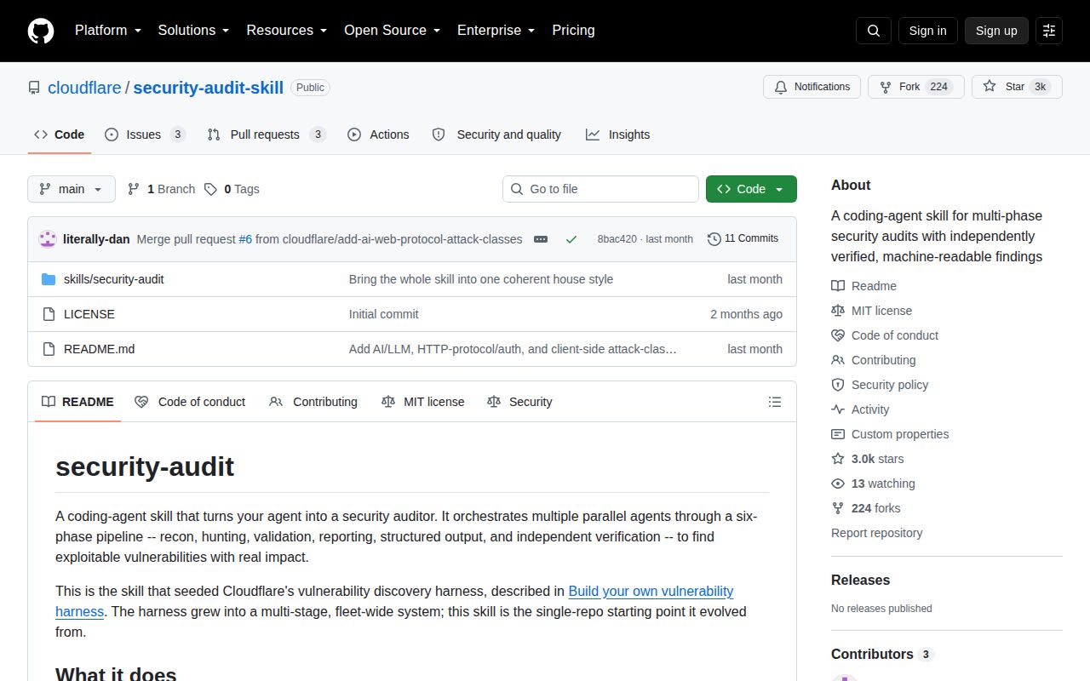This screenshot has width=1090, height=681.
Task: Open the Insights tab
Action: tap(617, 134)
